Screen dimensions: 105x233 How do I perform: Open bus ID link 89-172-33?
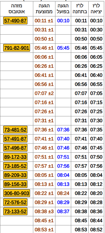(x=15, y=157)
